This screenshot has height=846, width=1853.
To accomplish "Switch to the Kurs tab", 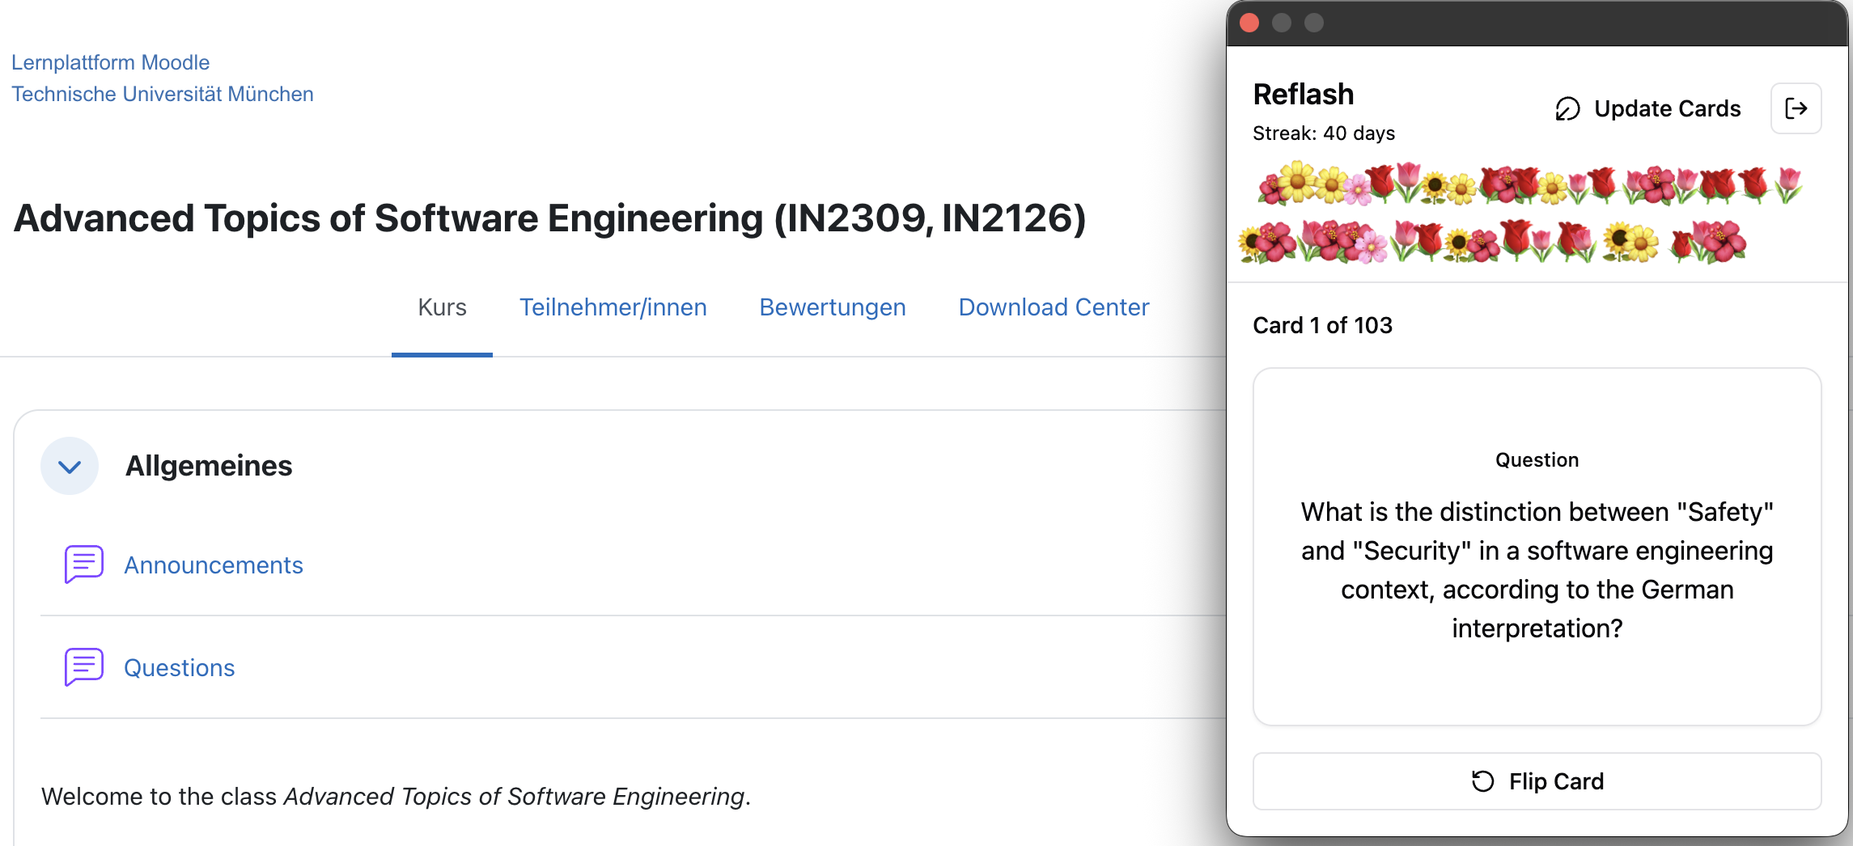I will pyautogui.click(x=442, y=307).
